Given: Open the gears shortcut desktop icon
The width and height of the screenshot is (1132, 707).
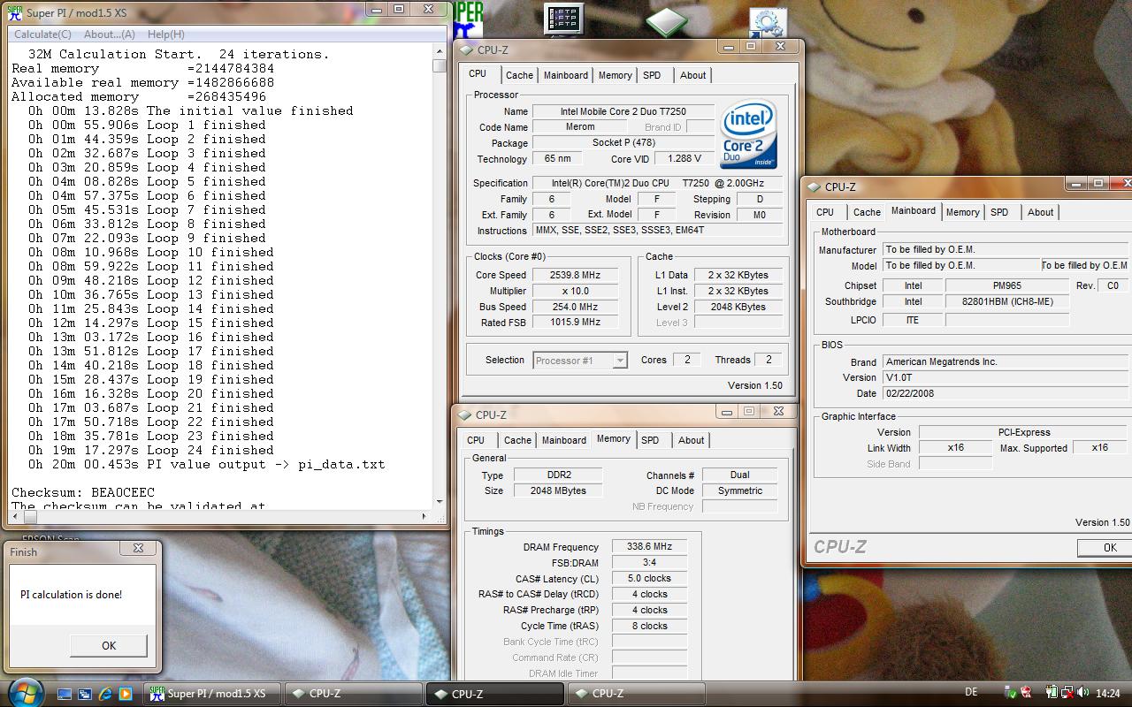Looking at the screenshot, I should (768, 23).
